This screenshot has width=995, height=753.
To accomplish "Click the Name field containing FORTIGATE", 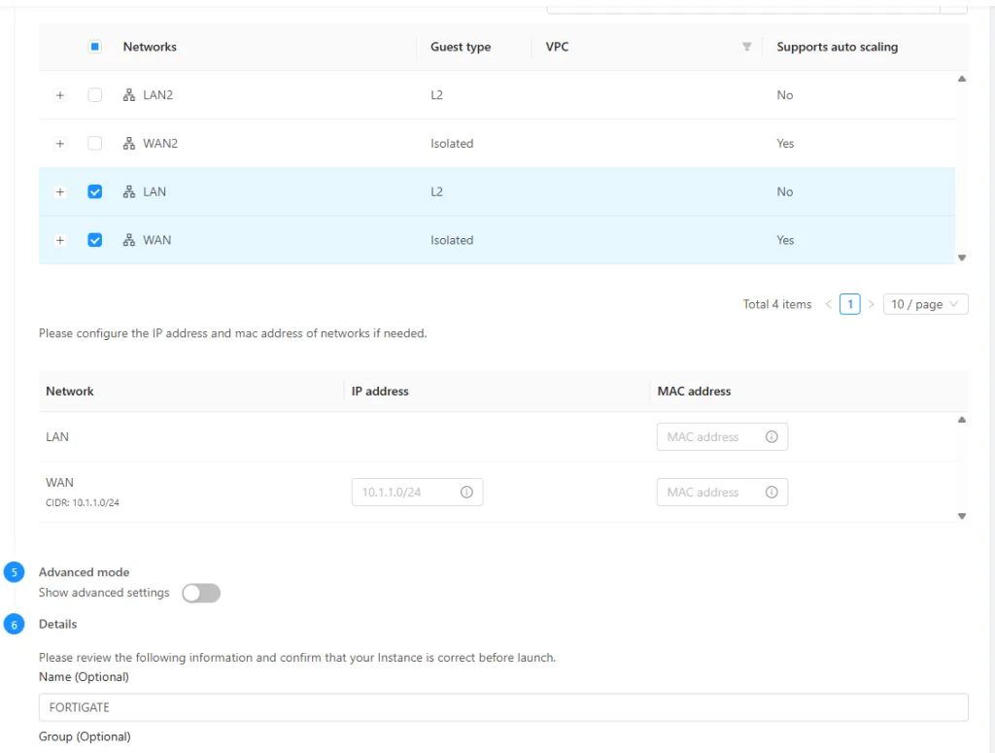I will point(503,707).
